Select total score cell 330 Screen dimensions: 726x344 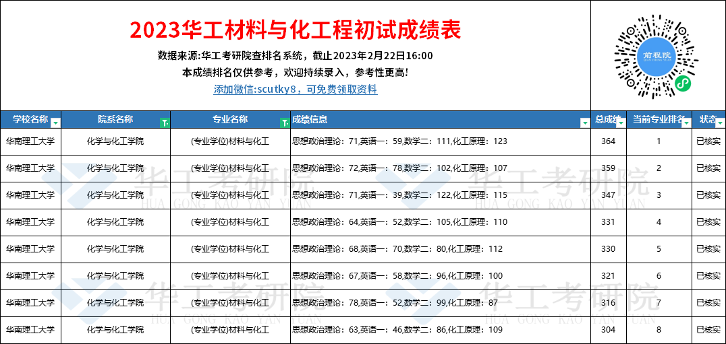(609, 249)
